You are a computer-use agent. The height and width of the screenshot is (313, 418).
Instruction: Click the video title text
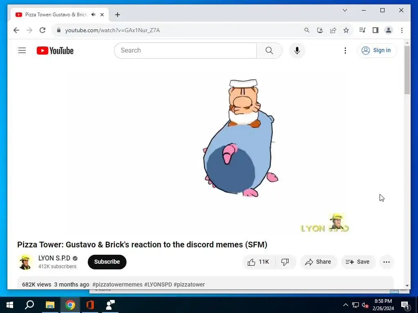pos(142,245)
